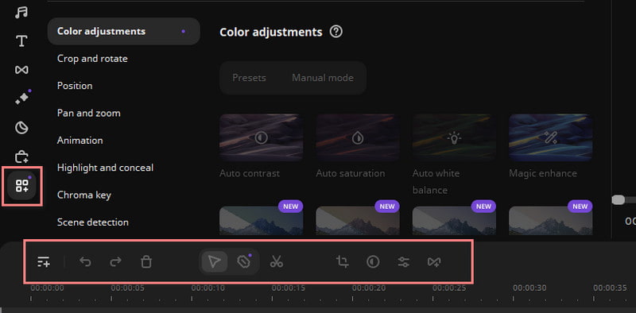
Task: Click the add transition wizard icon
Action: tap(434, 262)
